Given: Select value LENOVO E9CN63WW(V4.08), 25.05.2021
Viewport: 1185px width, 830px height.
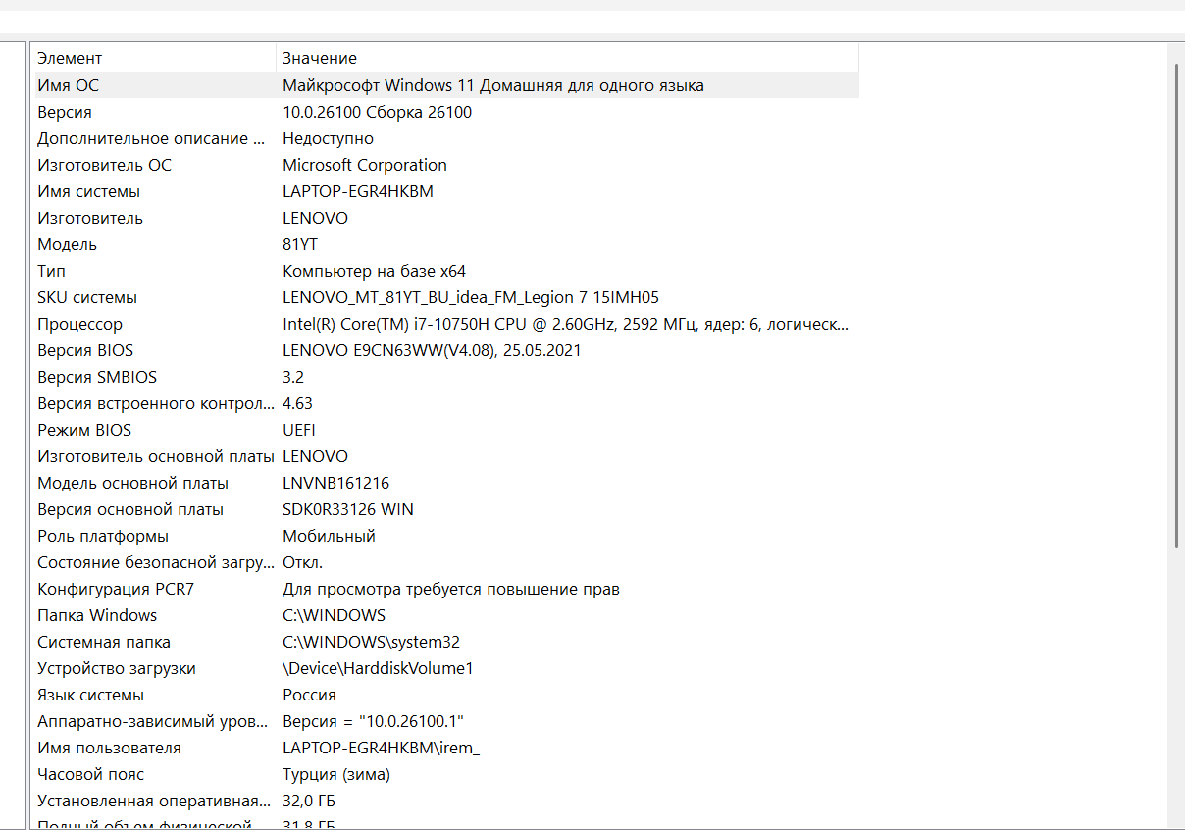Looking at the screenshot, I should pos(432,350).
